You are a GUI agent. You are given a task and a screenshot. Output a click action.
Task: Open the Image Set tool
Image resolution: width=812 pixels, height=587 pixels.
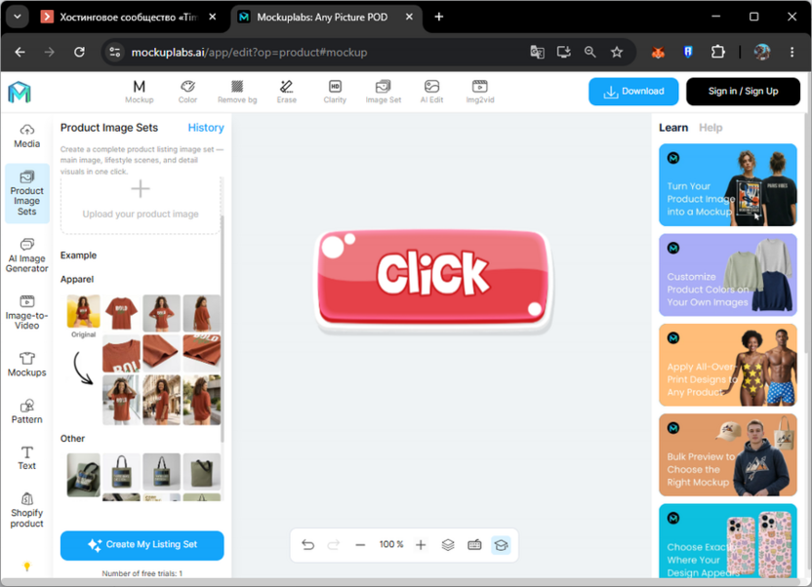coord(384,92)
